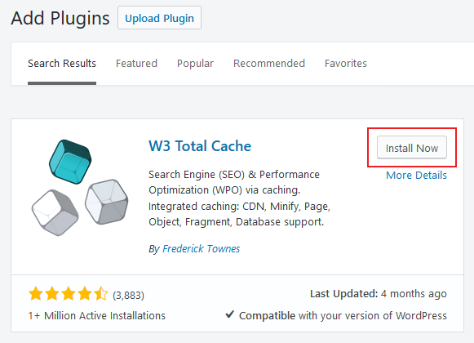
Task: Click the third rating star
Action: click(69, 294)
